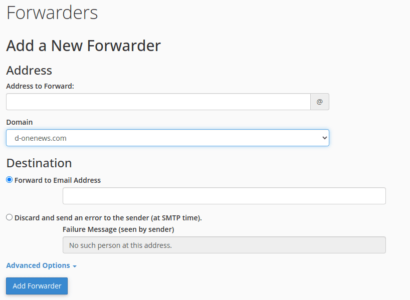The height and width of the screenshot is (300, 410).
Task: Click the @ symbol beside the address field
Action: [319, 102]
